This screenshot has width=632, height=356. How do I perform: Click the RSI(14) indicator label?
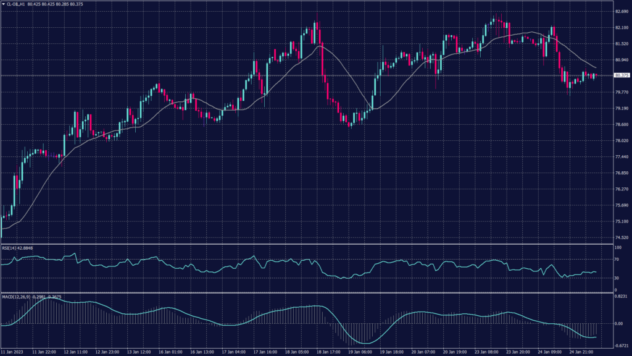coord(17,248)
